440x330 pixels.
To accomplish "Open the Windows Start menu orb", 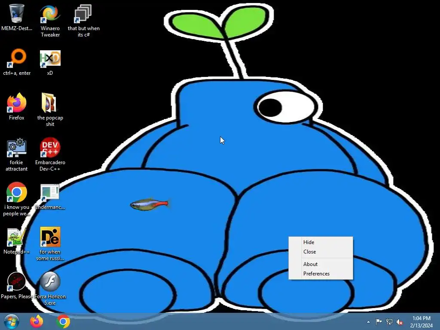I will pyautogui.click(x=11, y=321).
